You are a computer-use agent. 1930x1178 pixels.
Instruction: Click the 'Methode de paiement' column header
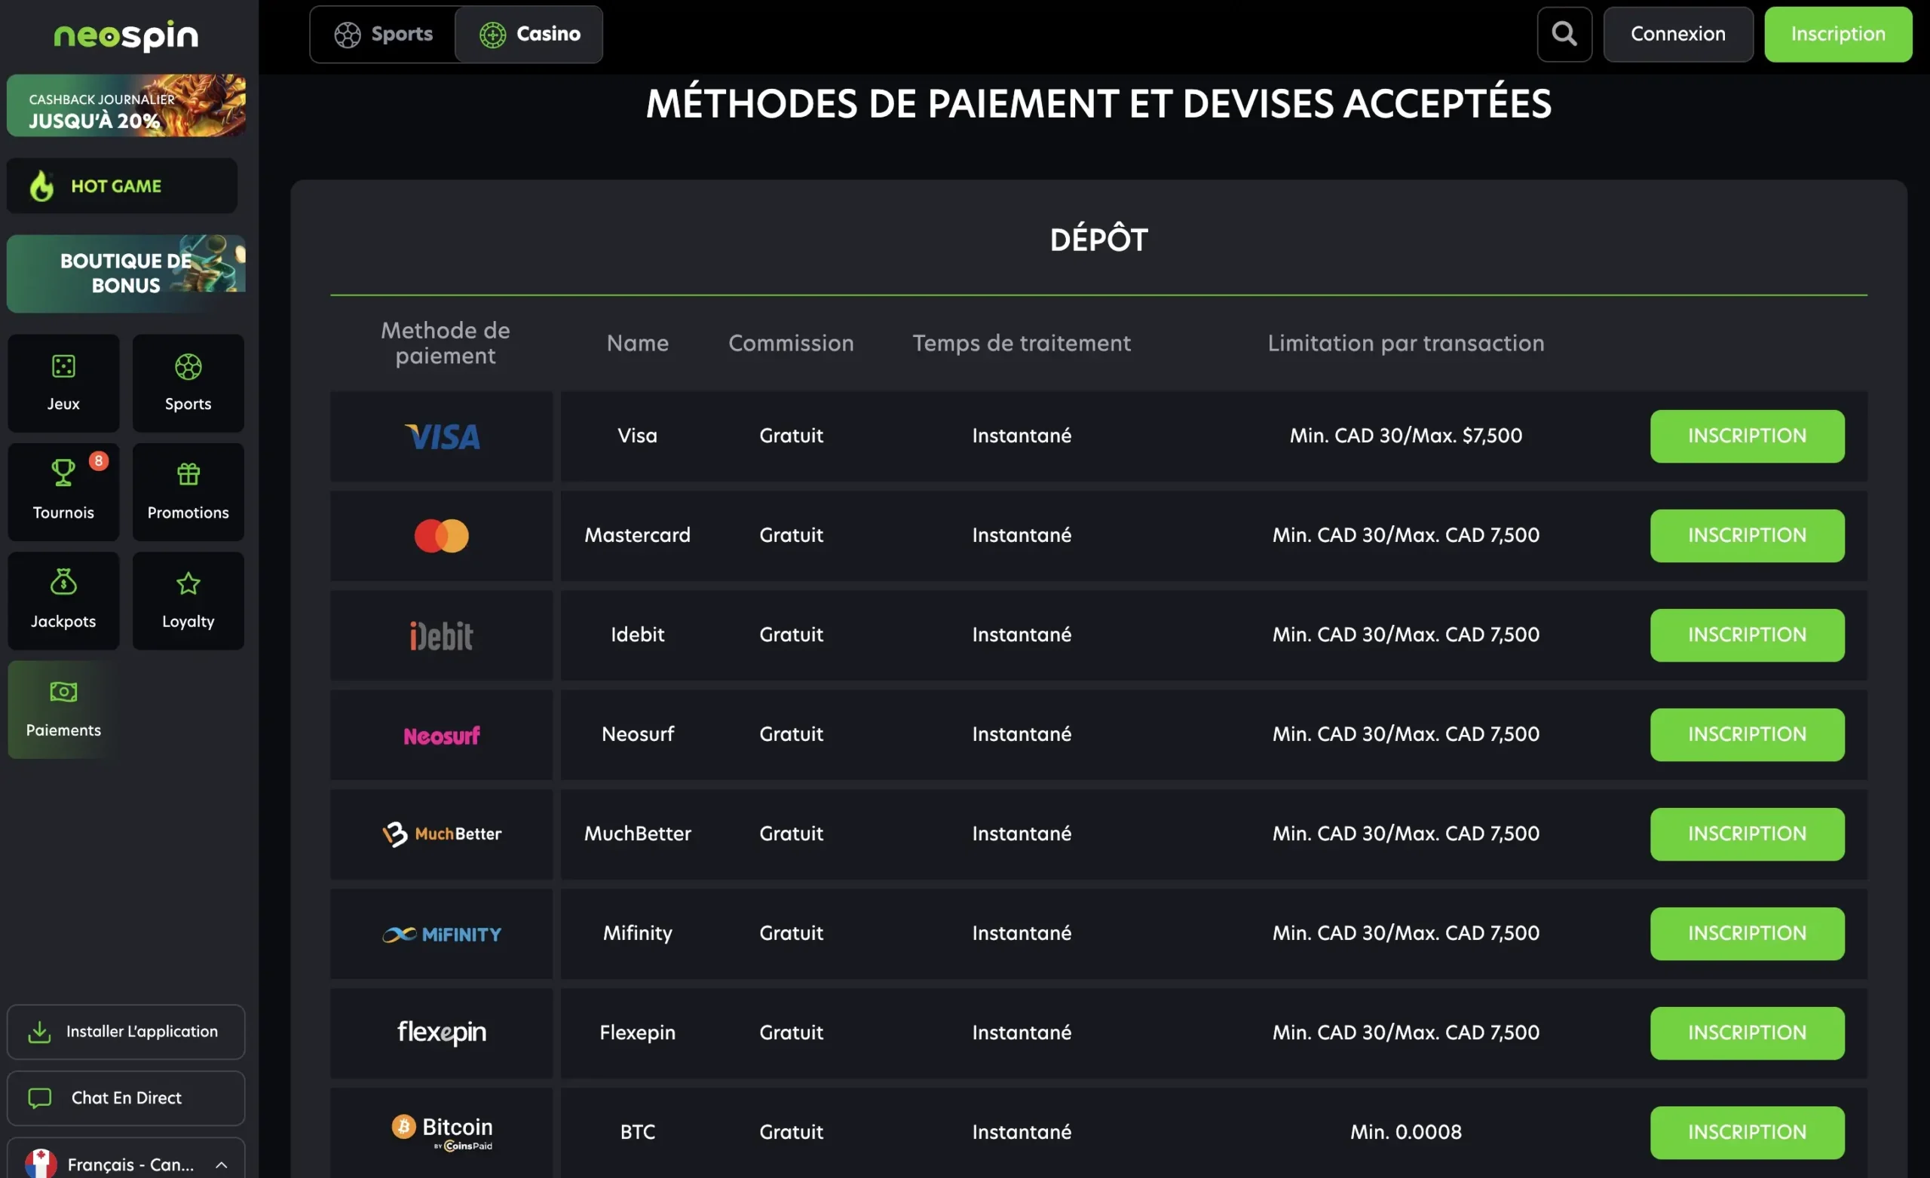tap(445, 343)
